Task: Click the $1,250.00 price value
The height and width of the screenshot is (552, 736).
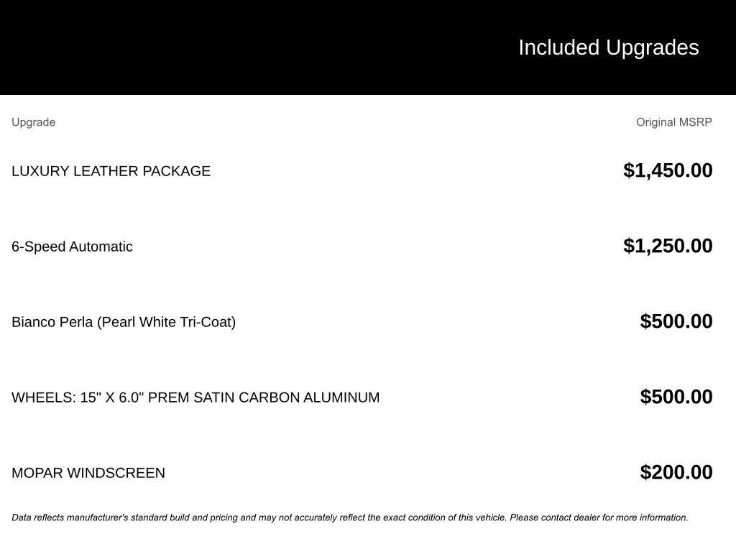Action: 668,246
